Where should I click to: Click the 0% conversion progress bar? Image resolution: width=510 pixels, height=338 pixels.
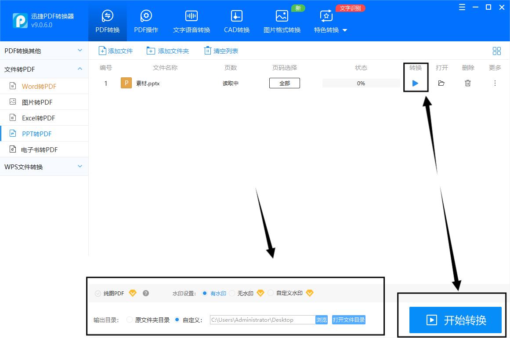[361, 83]
